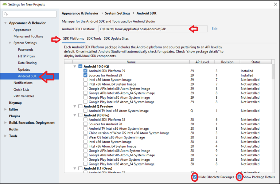Toggle Show Package Details checkbox
This screenshot has height=184, width=280.
tap(239, 177)
